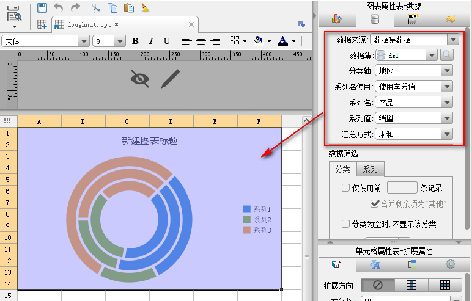Click the cell border icon
Screen dimensions: 472x301
tap(234, 40)
